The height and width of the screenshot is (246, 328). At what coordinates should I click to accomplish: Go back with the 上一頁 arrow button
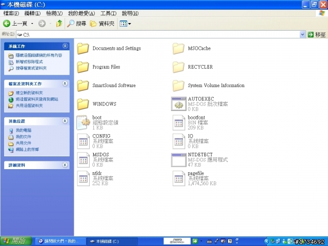point(15,24)
